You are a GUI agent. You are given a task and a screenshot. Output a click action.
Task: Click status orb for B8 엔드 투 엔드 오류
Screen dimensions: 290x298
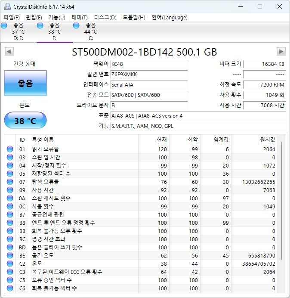[x=10, y=223]
